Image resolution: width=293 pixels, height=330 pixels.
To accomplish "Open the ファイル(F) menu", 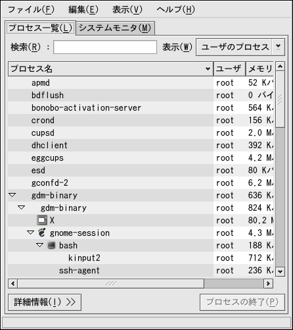I will click(x=31, y=10).
